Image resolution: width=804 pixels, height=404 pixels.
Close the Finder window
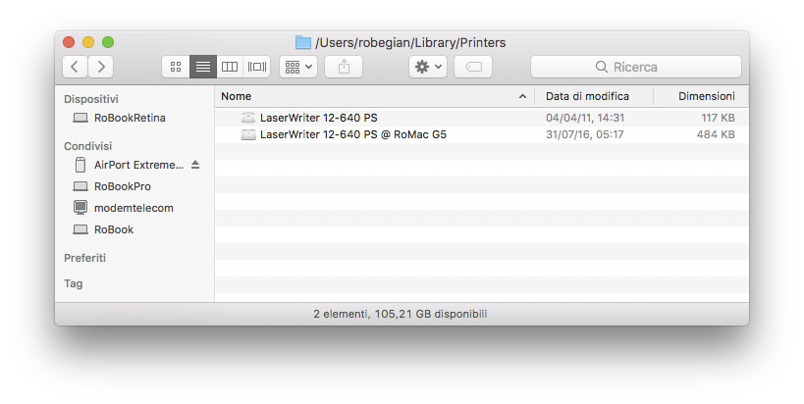[x=69, y=42]
